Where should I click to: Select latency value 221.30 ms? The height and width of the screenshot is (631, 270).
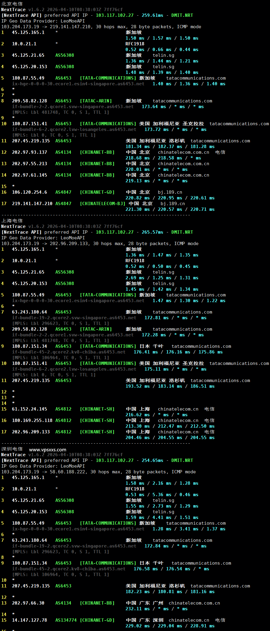138,209
